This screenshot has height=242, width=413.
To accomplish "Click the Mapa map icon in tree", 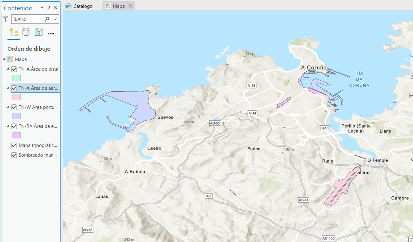I will [x=10, y=59].
